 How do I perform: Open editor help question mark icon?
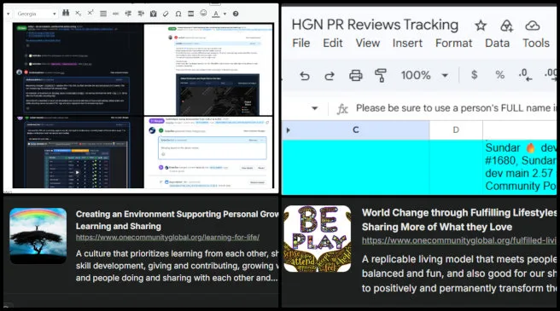tap(236, 14)
